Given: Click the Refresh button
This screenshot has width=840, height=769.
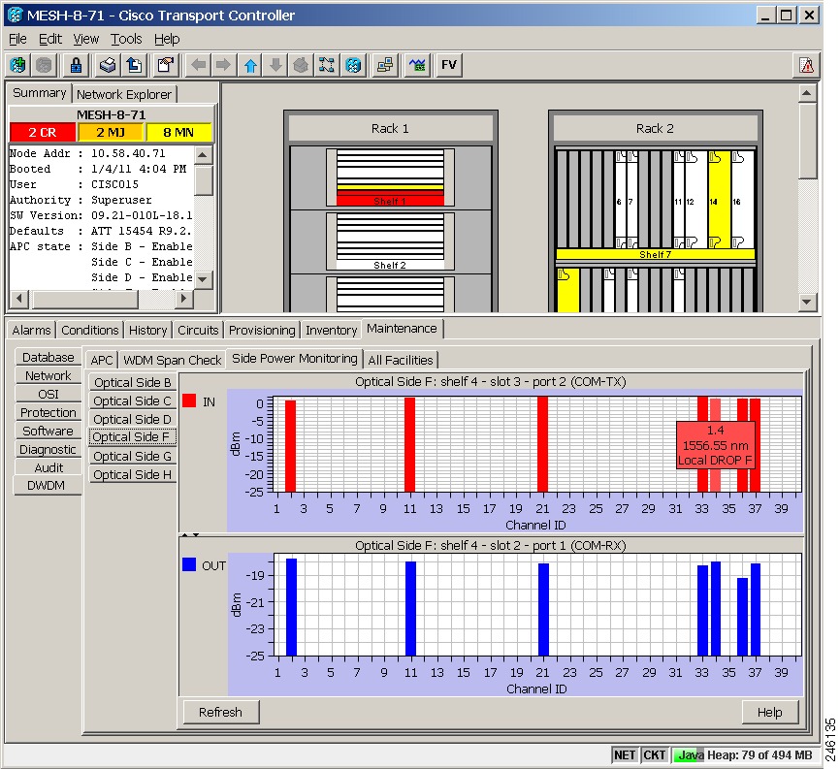Looking at the screenshot, I should coord(221,712).
